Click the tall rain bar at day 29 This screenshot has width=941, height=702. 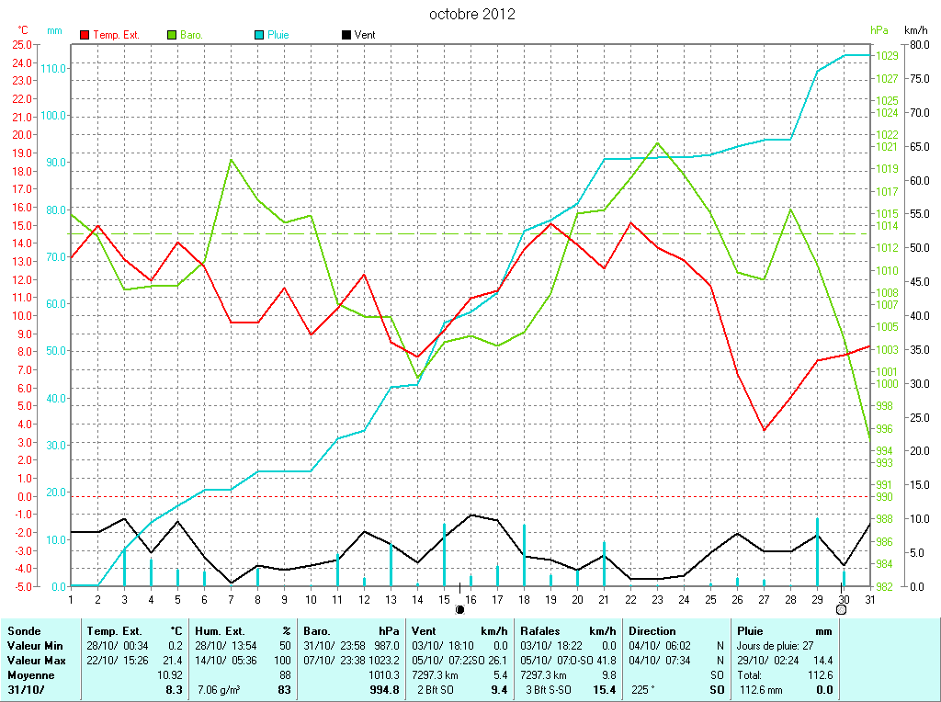point(817,553)
